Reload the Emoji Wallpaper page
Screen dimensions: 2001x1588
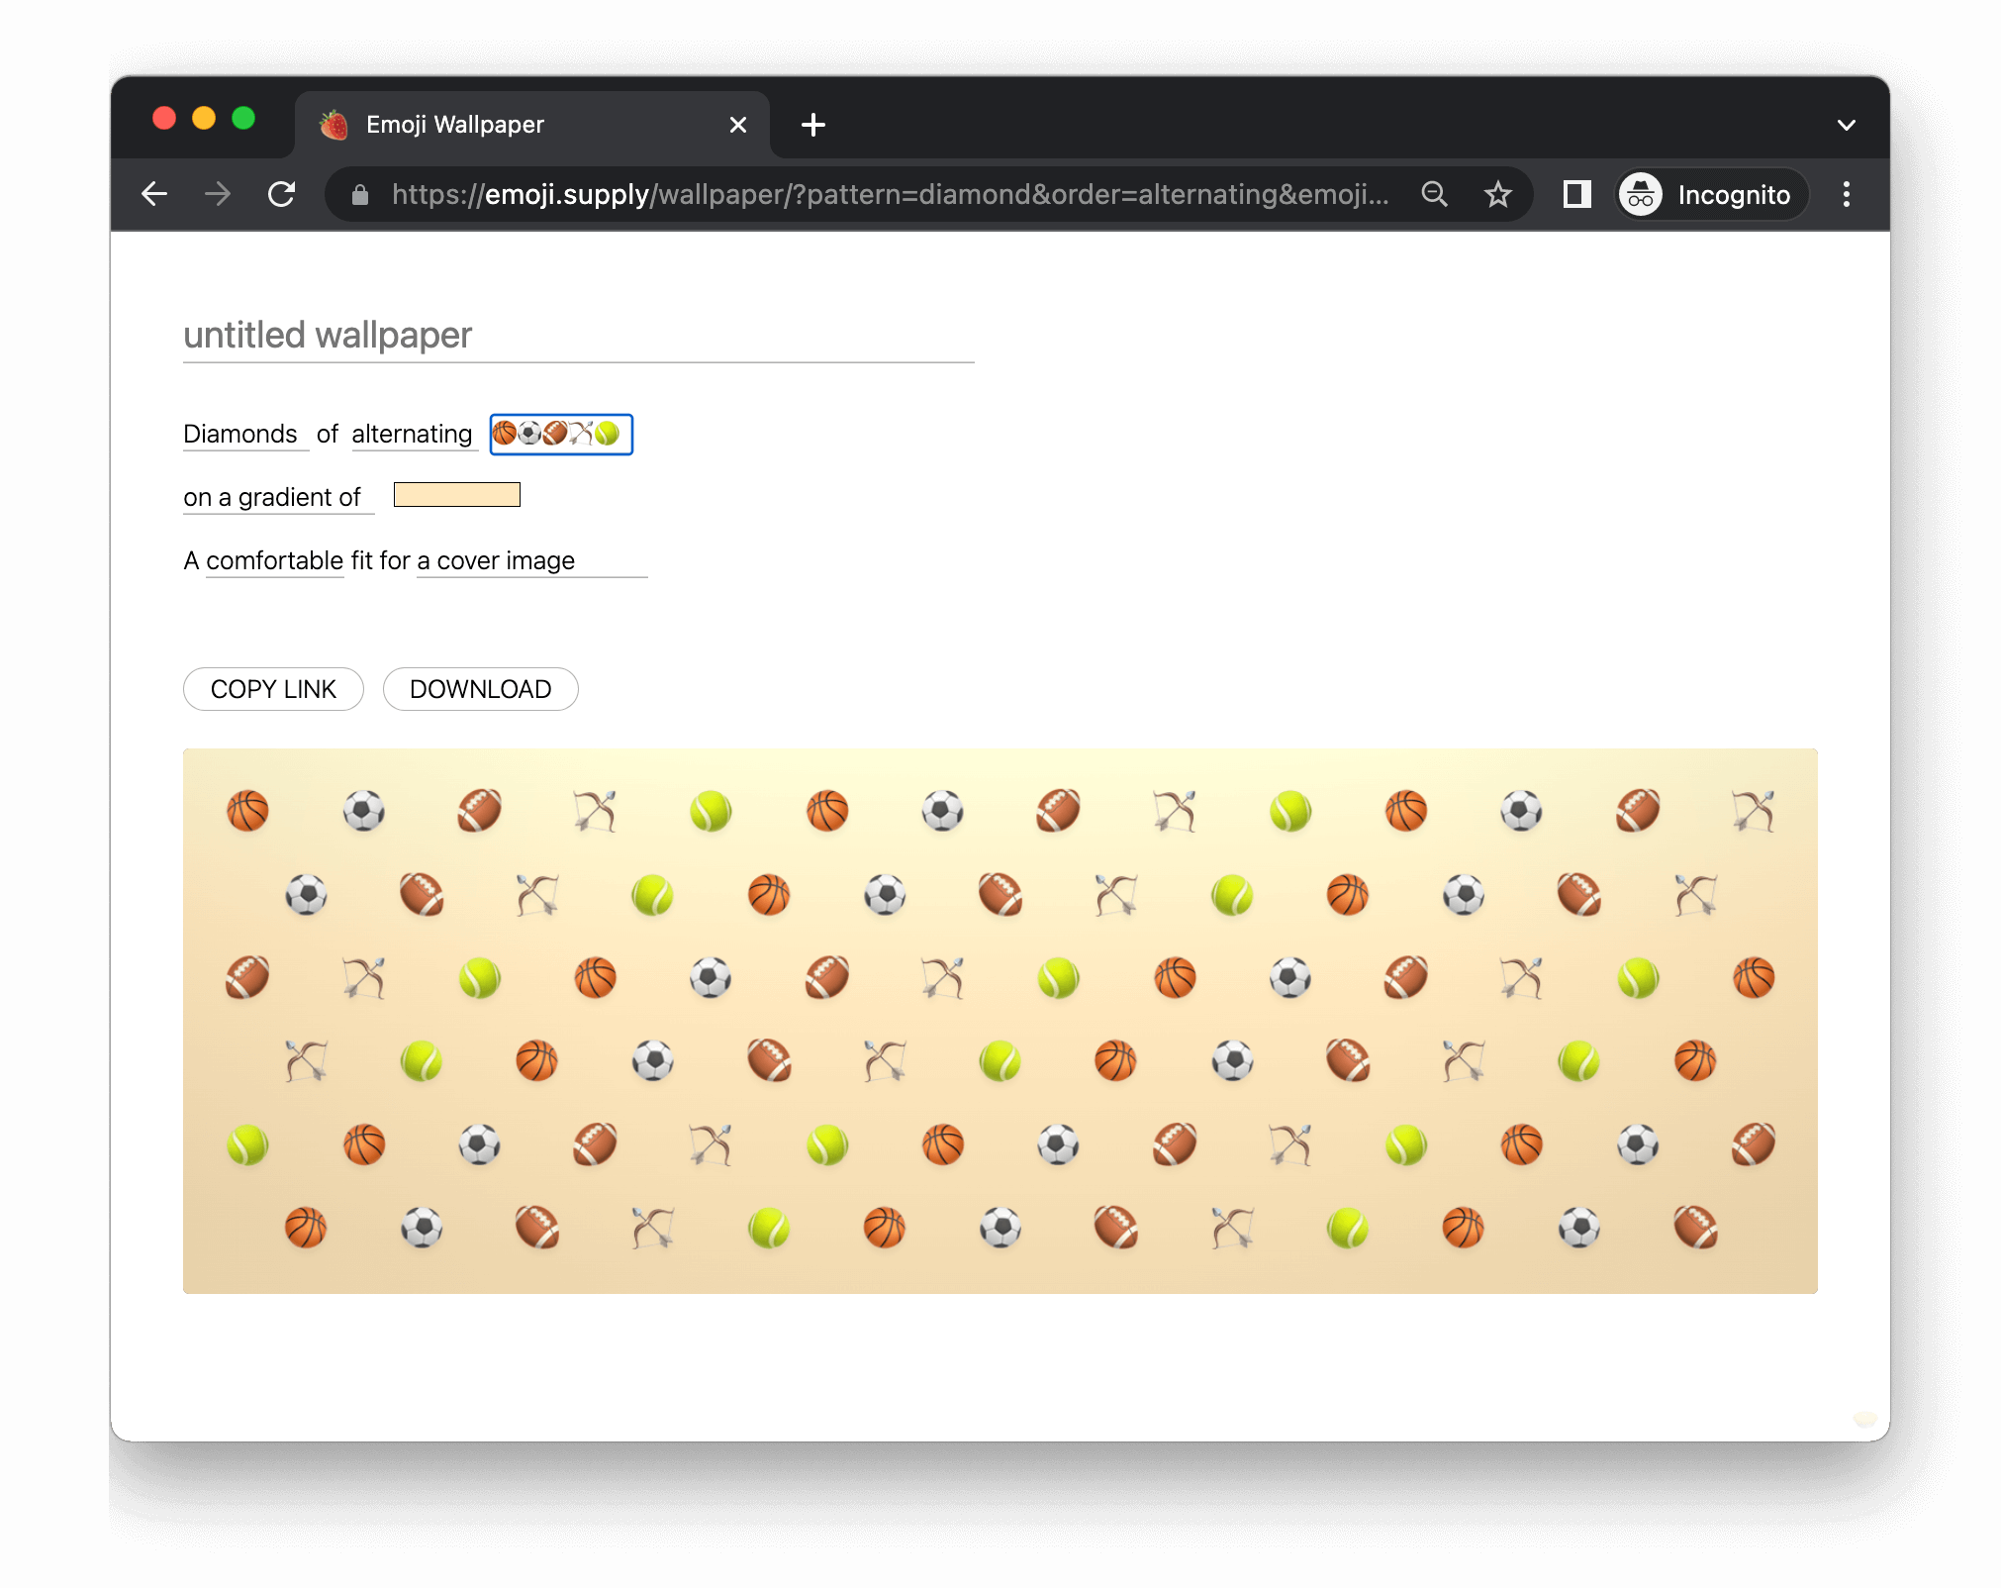coord(282,194)
